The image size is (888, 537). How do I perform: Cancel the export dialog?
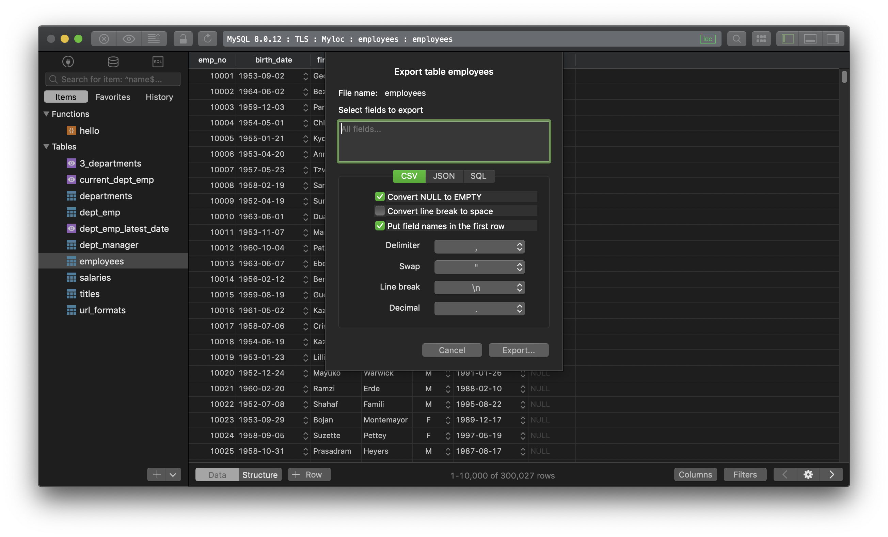click(451, 350)
